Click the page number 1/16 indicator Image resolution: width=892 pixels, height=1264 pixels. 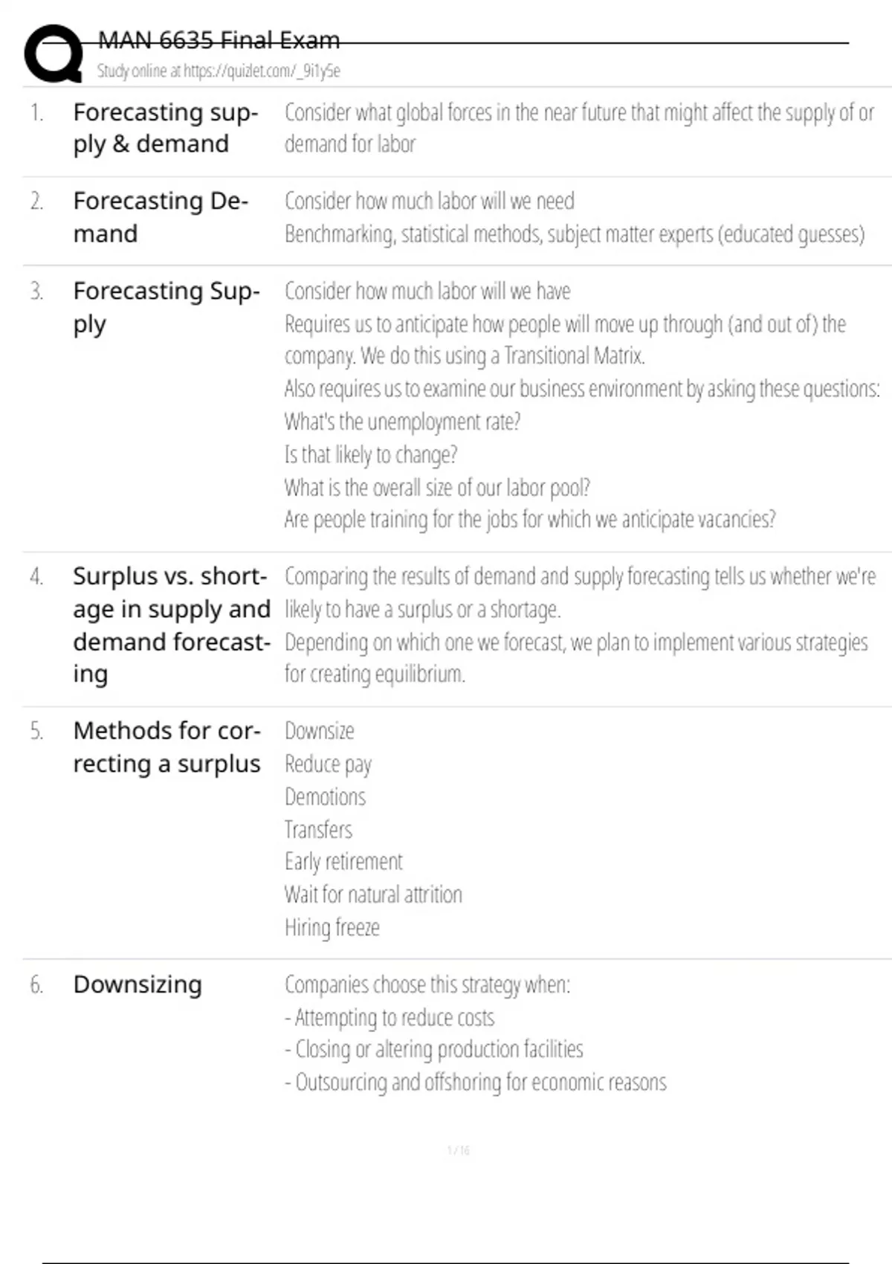[458, 1151]
